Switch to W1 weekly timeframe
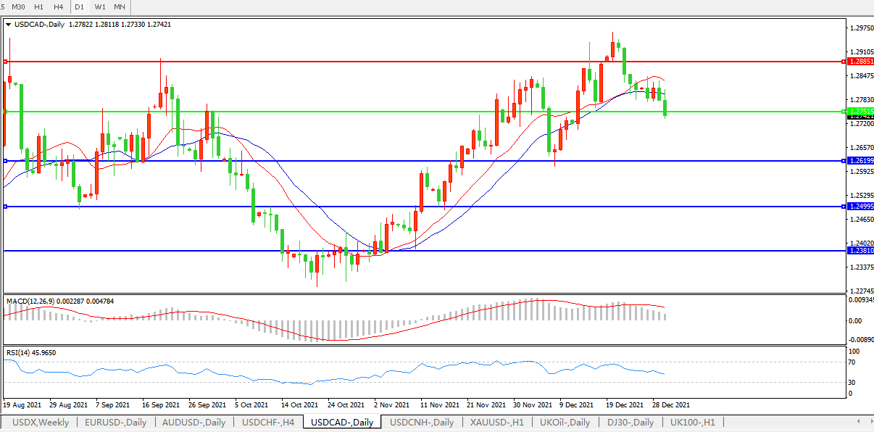The height and width of the screenshot is (432, 874). tap(100, 7)
